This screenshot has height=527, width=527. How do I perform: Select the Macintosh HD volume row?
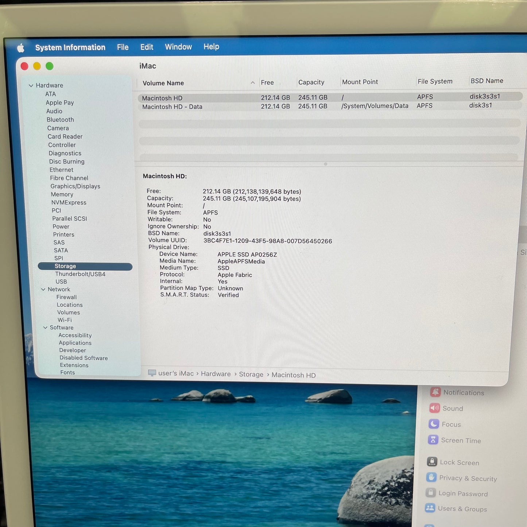(x=330, y=97)
